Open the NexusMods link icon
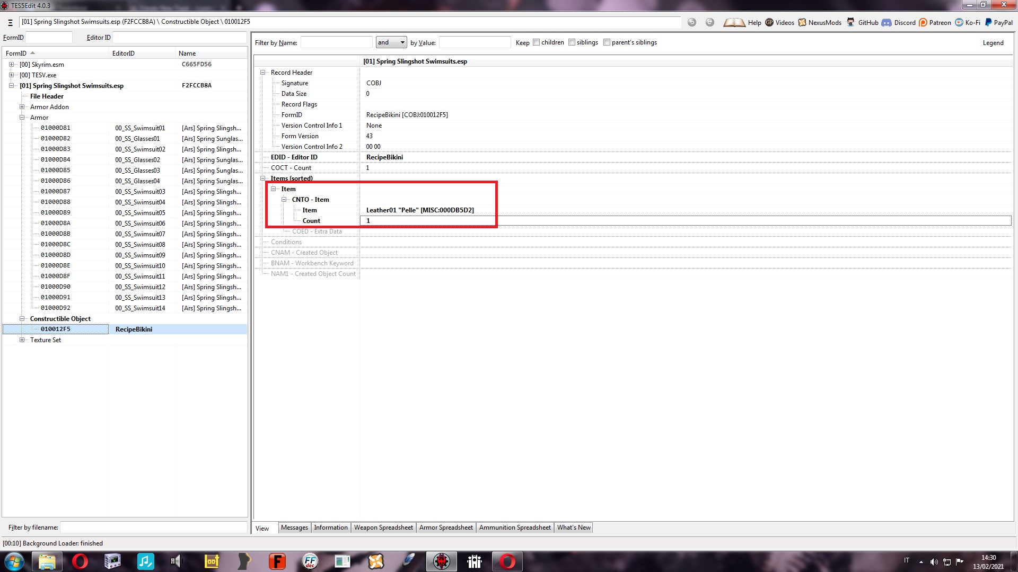This screenshot has width=1018, height=572. pos(802,22)
